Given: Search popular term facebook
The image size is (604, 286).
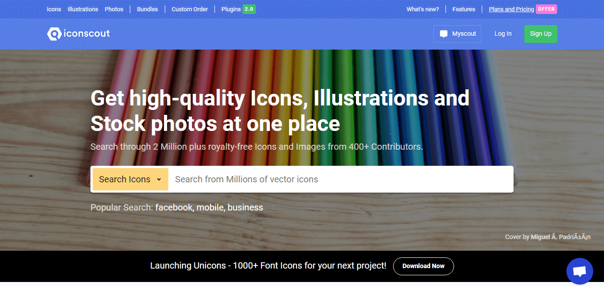Looking at the screenshot, I should pos(175,207).
